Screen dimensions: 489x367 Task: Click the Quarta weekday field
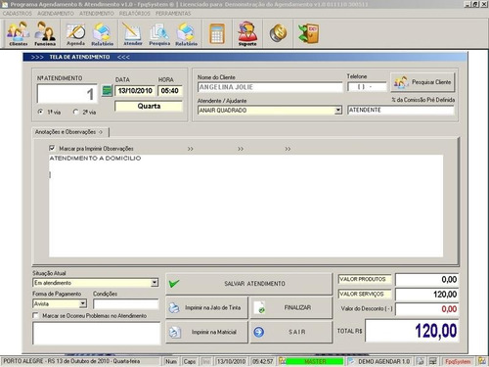(x=149, y=106)
